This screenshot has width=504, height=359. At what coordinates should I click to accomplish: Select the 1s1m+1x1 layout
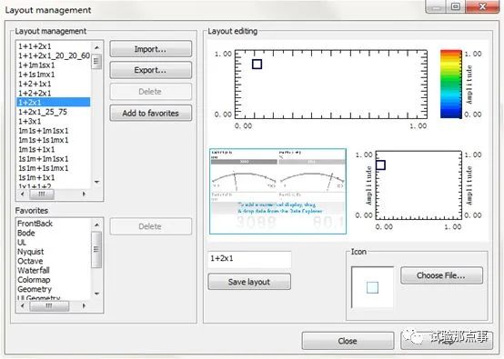pos(53,177)
